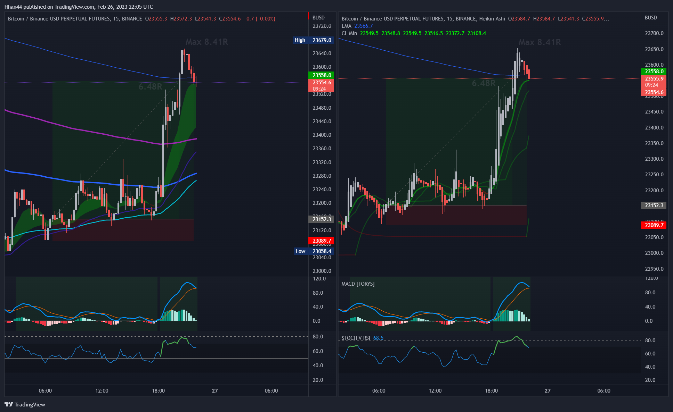
Task: Click the red 23089.7 label on right price axis
Action: pos(654,225)
